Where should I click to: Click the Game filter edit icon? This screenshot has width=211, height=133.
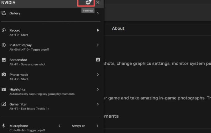click(4, 104)
